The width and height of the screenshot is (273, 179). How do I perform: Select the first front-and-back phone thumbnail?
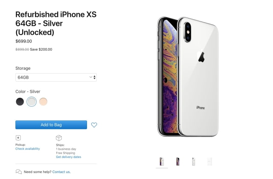[162, 162]
